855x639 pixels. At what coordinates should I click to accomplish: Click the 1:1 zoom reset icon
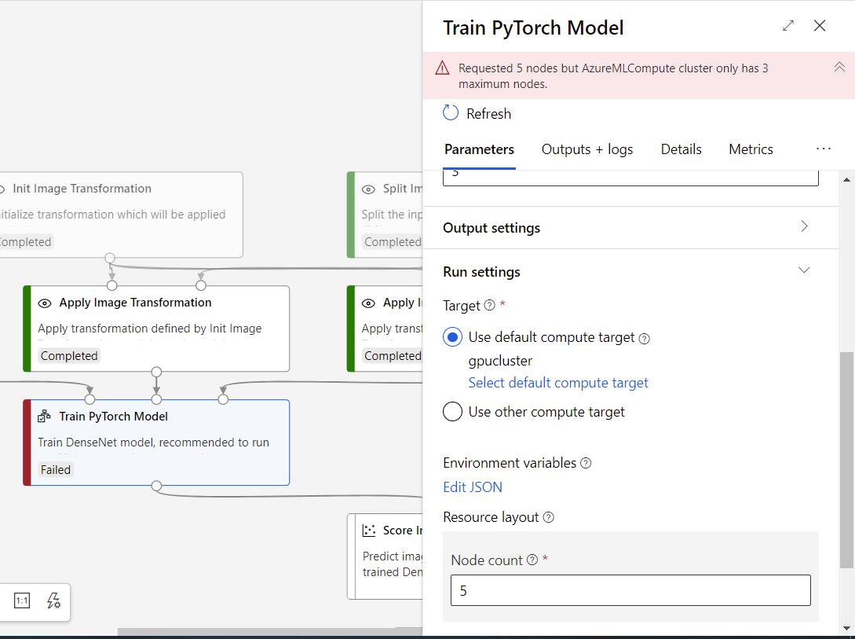(22, 601)
